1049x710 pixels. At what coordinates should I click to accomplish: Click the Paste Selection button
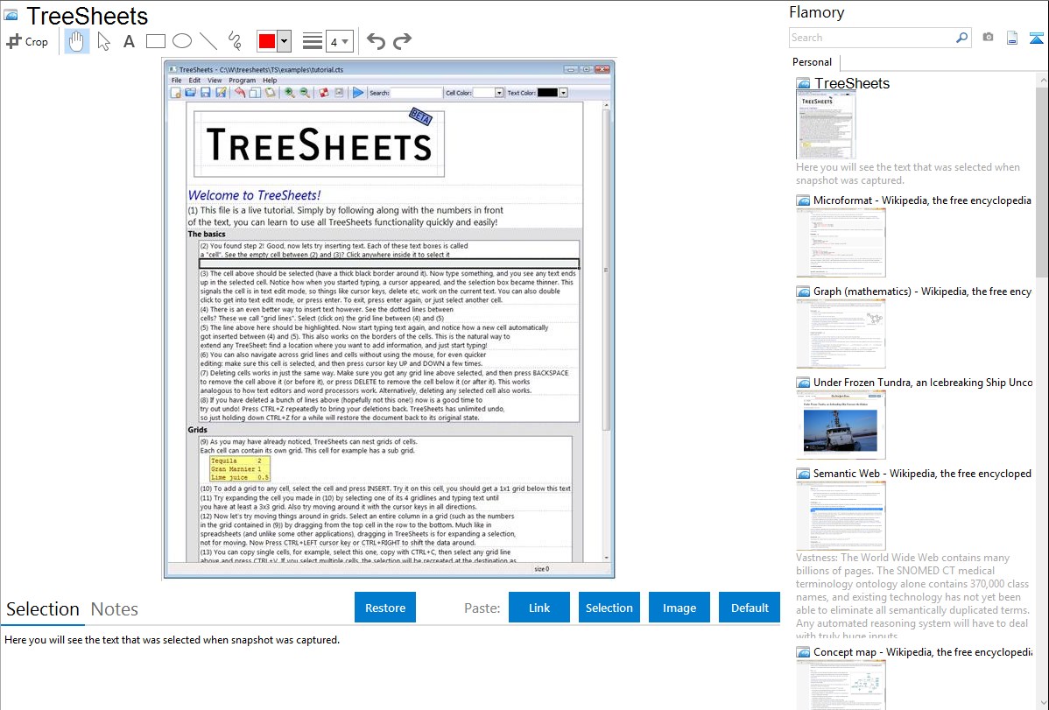(609, 608)
